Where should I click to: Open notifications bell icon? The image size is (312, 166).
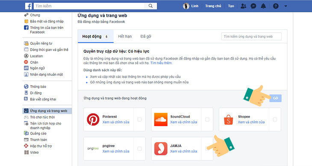(263, 6)
